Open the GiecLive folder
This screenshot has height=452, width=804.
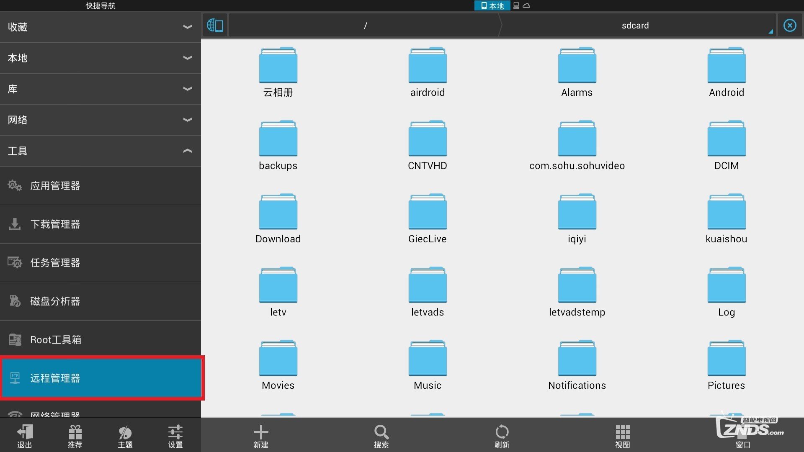[428, 219]
